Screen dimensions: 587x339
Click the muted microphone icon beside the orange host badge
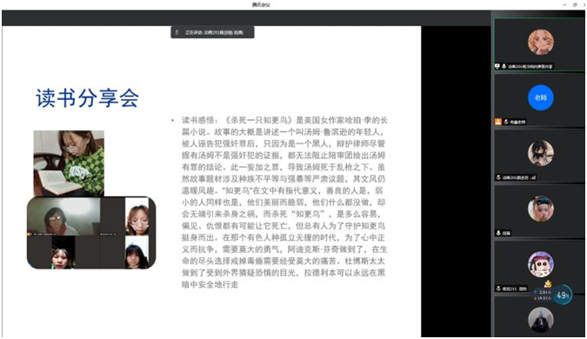(506, 122)
